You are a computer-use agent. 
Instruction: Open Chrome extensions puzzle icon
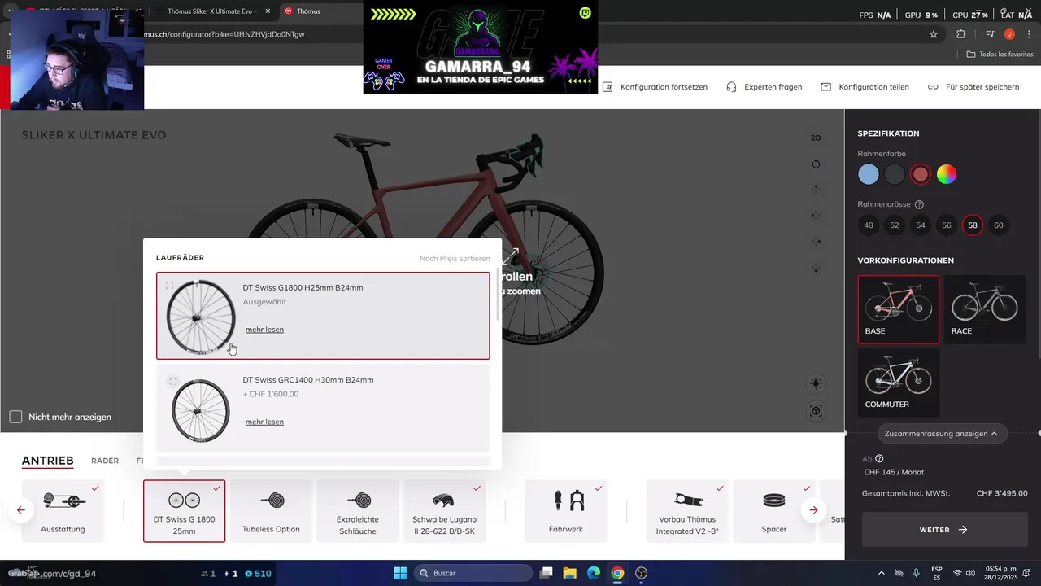click(961, 34)
